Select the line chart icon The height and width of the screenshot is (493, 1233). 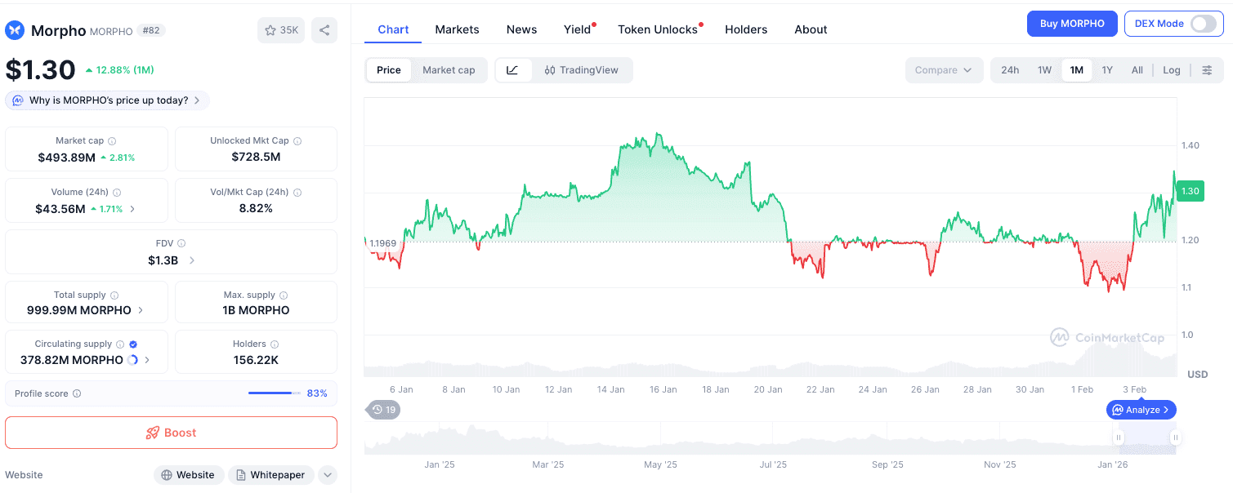pos(512,70)
